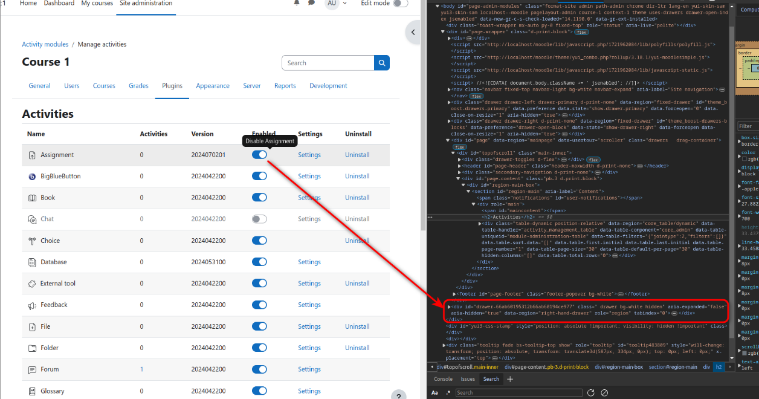Expand the nav navbar element node
The height and width of the screenshot is (399, 759).
(448, 89)
